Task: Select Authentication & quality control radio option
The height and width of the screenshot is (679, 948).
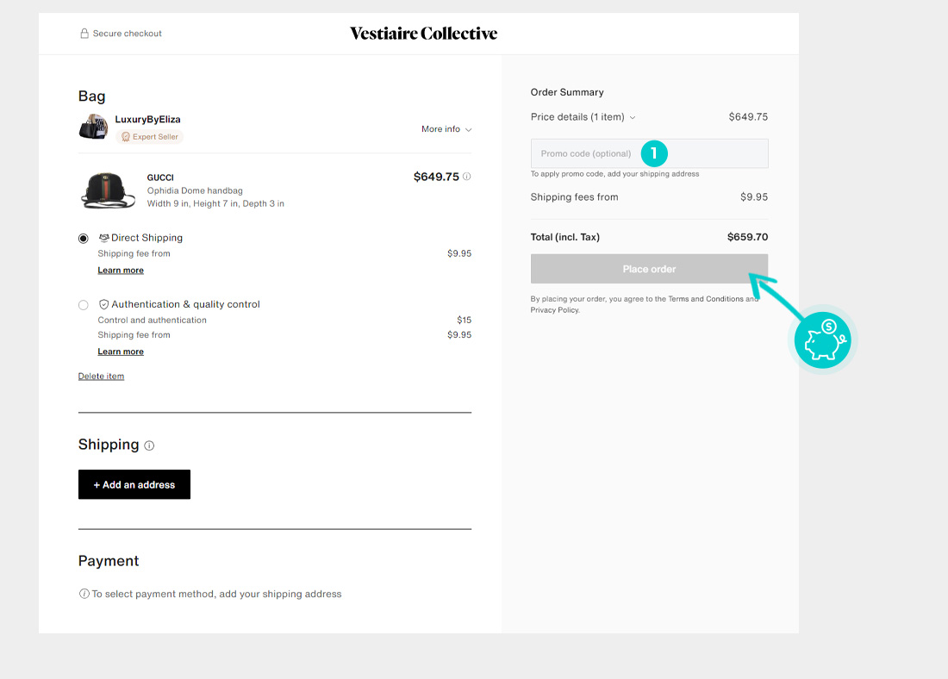Action: [84, 305]
